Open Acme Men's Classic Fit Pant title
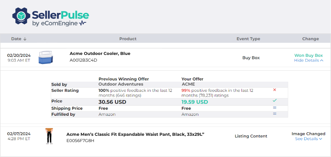The image size is (331, 157). [x=135, y=134]
